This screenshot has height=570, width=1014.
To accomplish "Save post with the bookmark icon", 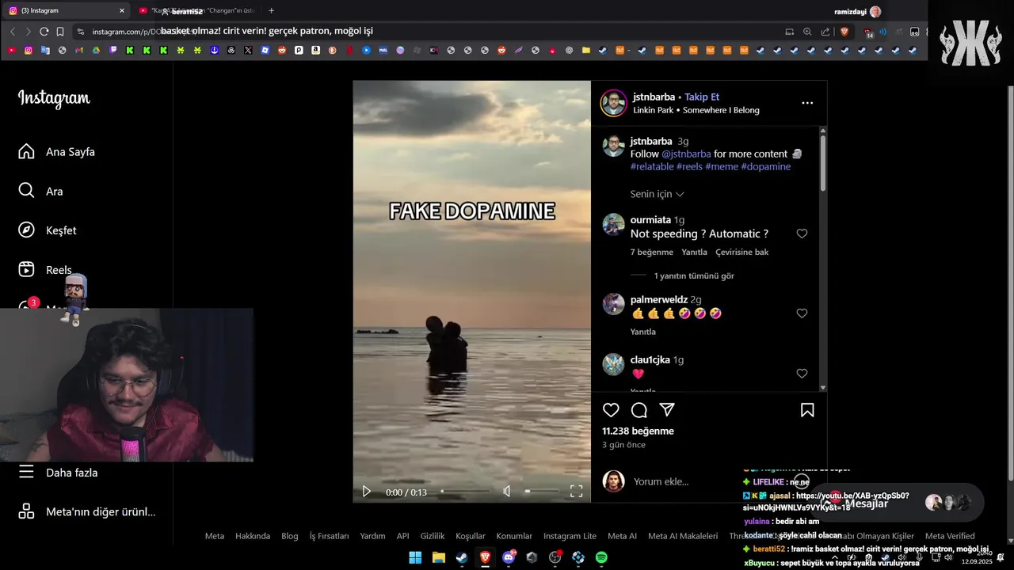I will point(807,410).
